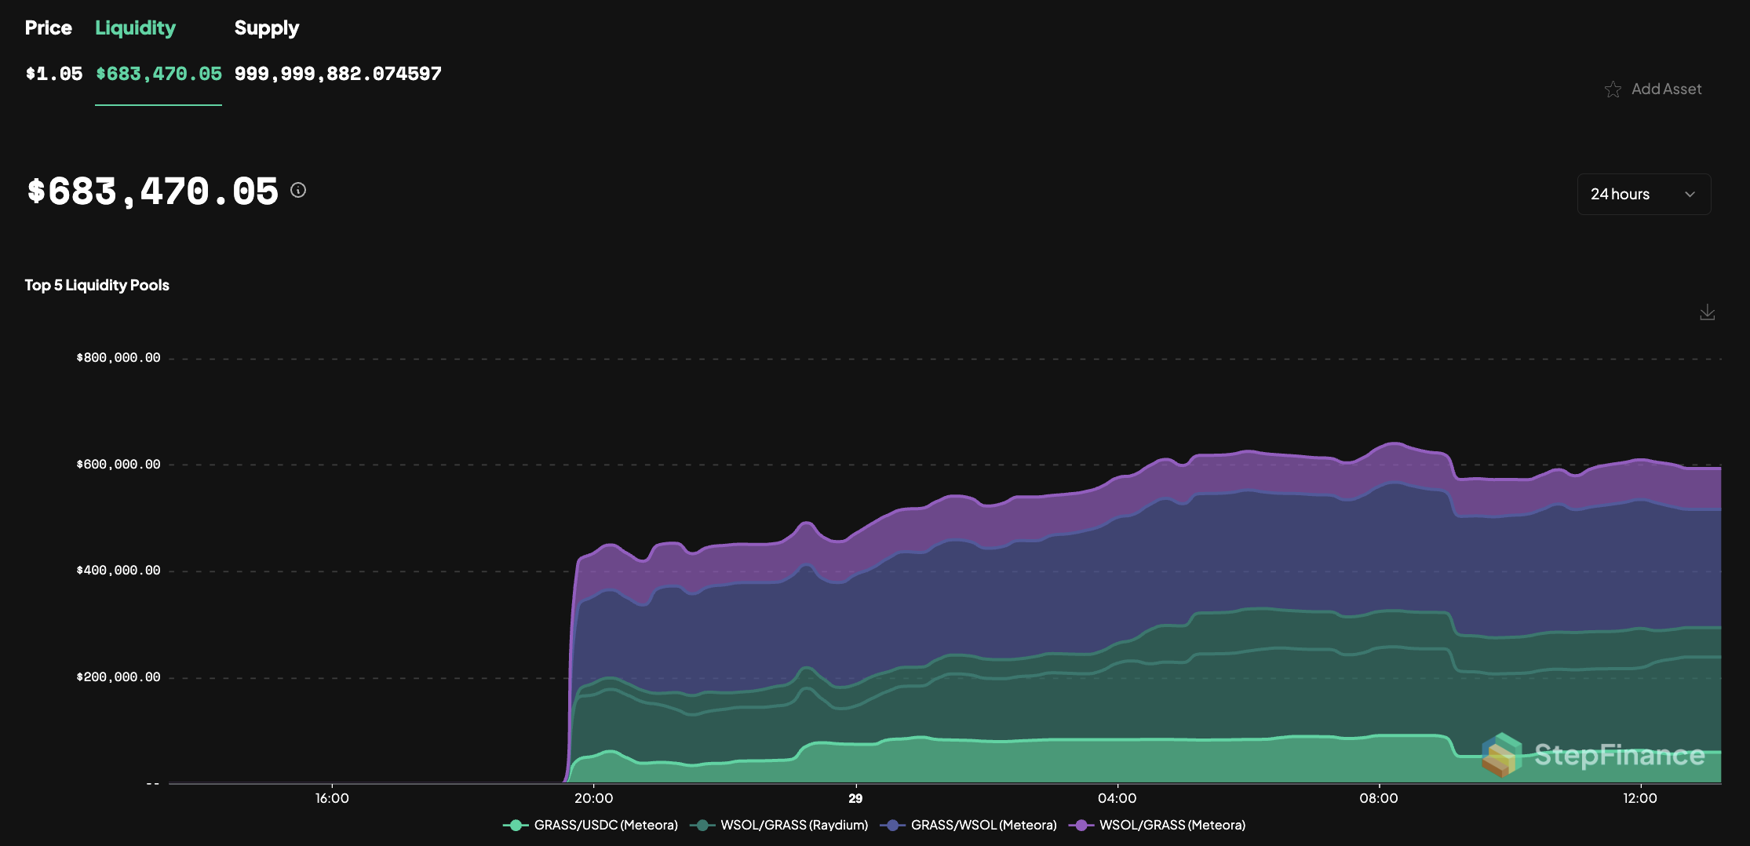
Task: Download the chart using the download icon
Action: pyautogui.click(x=1707, y=312)
